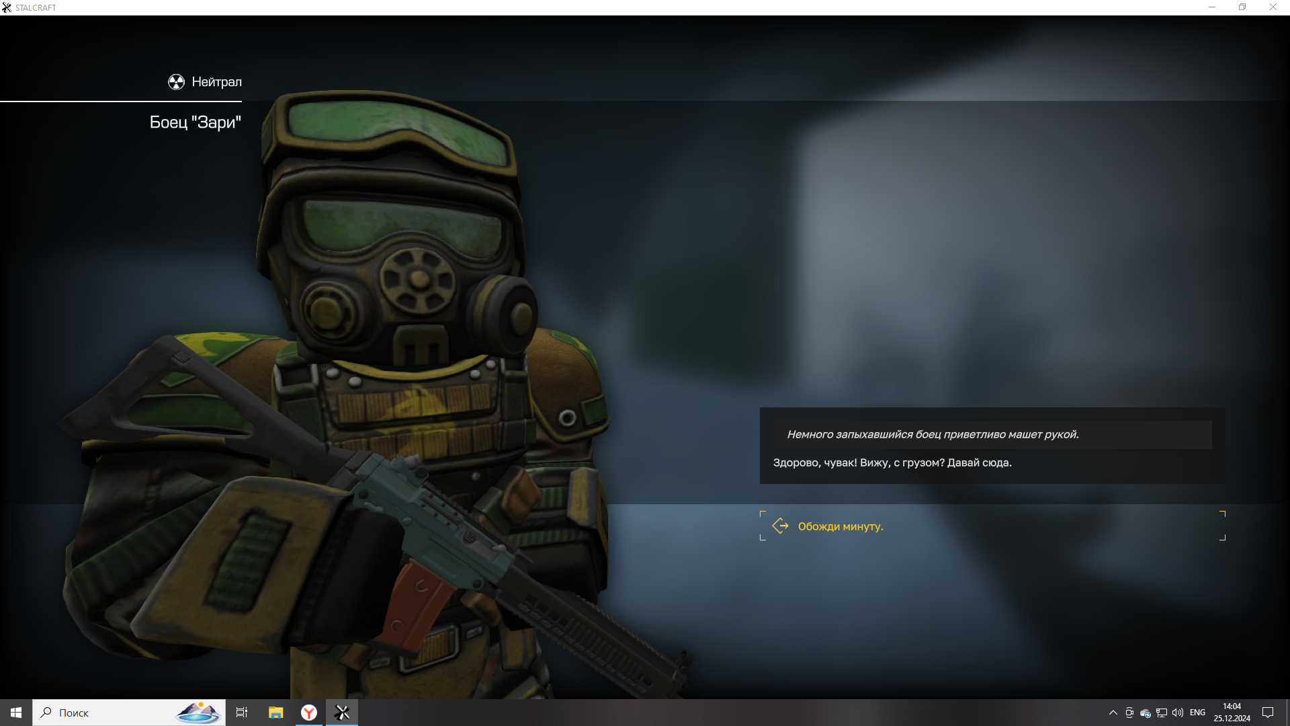Click the STALCRAFT taskbar icon
Viewport: 1290px width, 726px height.
342,713
